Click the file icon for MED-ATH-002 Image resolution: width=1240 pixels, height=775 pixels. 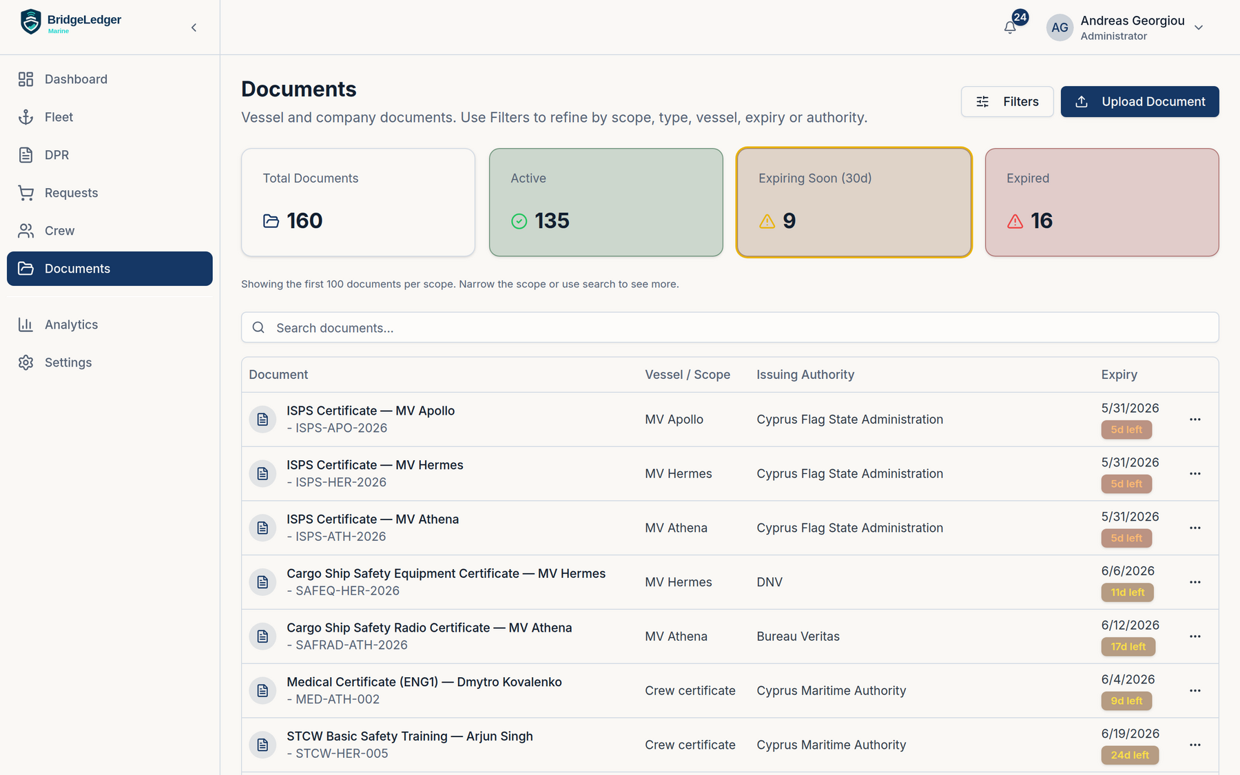262,691
